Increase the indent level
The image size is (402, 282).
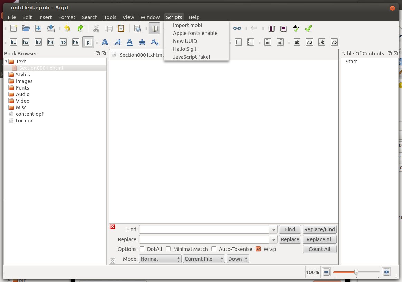[280, 42]
